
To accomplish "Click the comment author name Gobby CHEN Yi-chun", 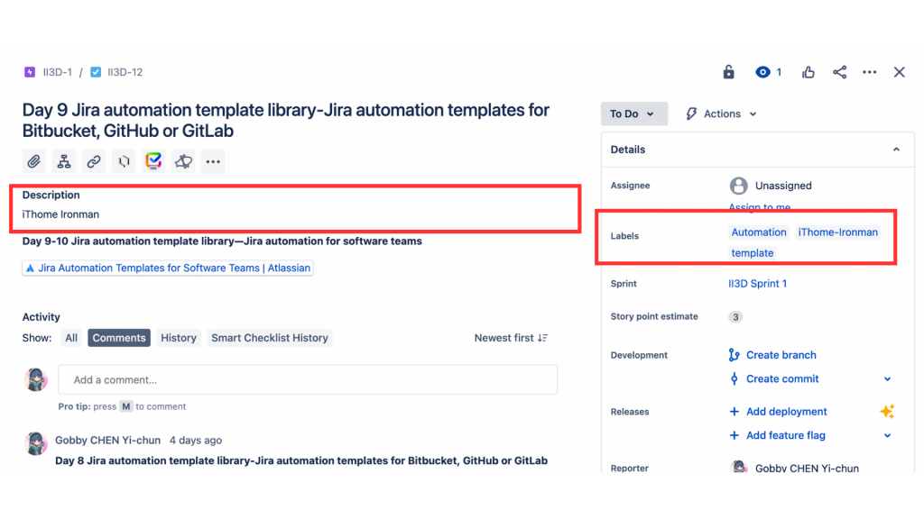I will (108, 440).
